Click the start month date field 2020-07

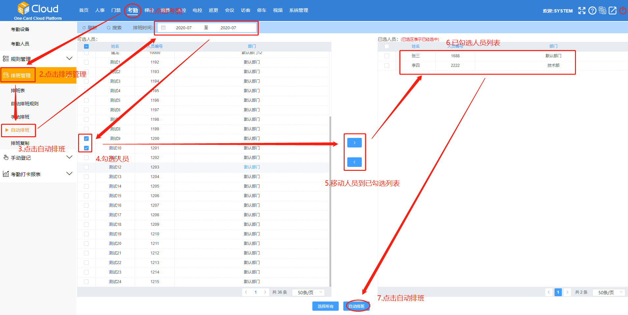point(184,28)
